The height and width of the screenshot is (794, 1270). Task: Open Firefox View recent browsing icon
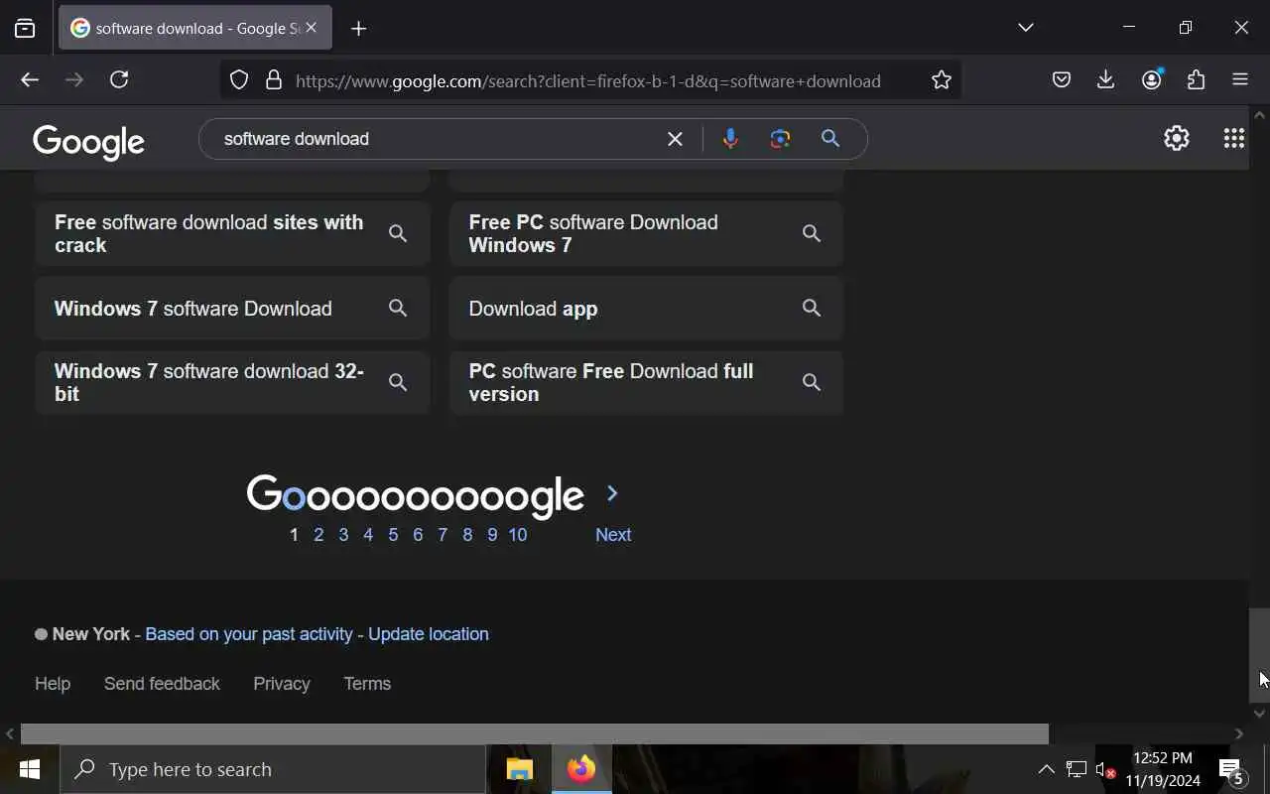(25, 28)
